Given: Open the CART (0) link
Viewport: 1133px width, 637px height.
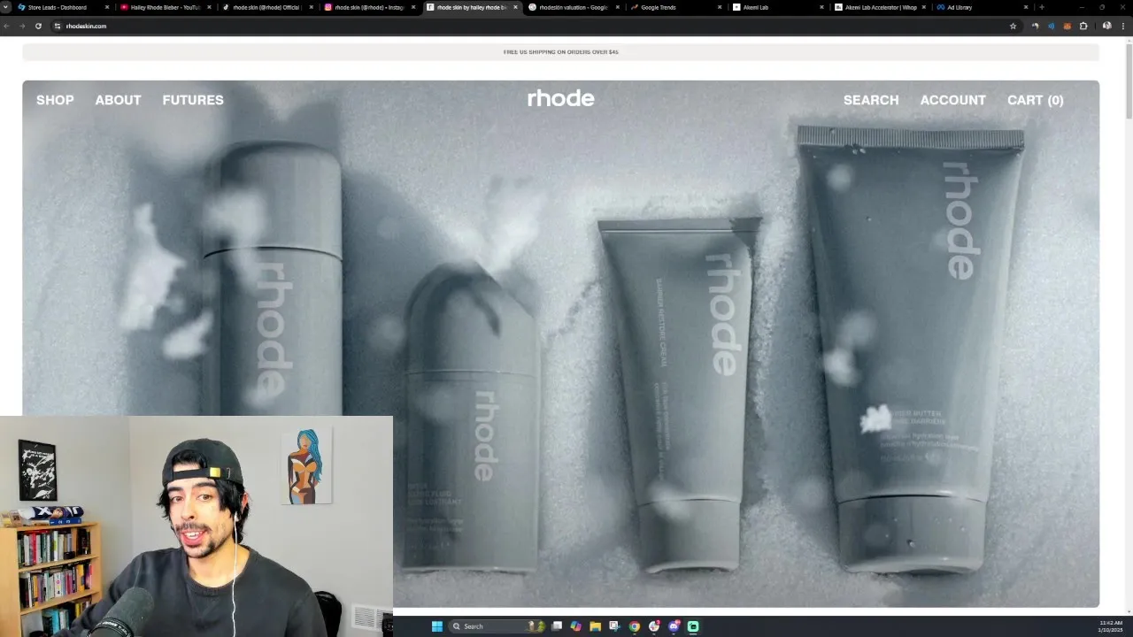Looking at the screenshot, I should pyautogui.click(x=1036, y=100).
